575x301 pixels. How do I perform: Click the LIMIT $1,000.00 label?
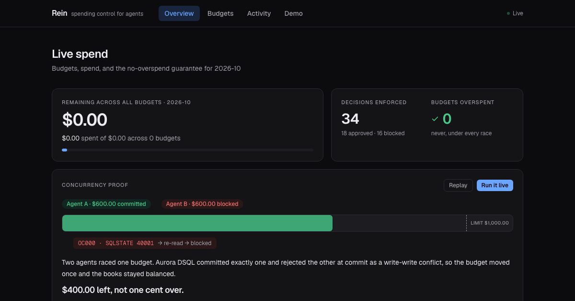tap(490, 223)
